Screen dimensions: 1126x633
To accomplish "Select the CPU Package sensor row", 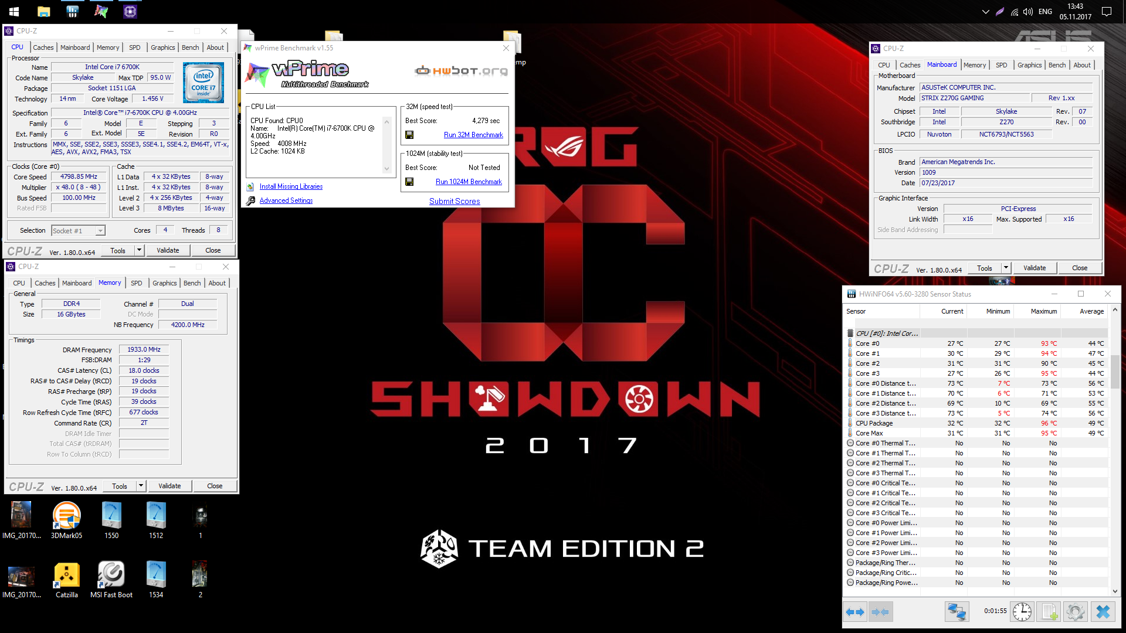I will tap(976, 423).
